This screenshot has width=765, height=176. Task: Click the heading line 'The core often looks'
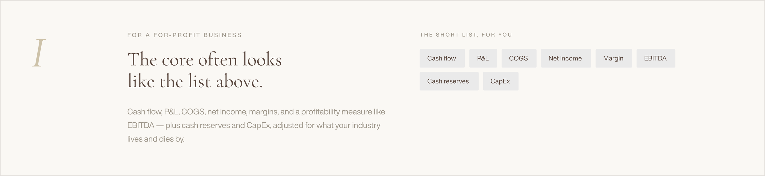point(204,59)
